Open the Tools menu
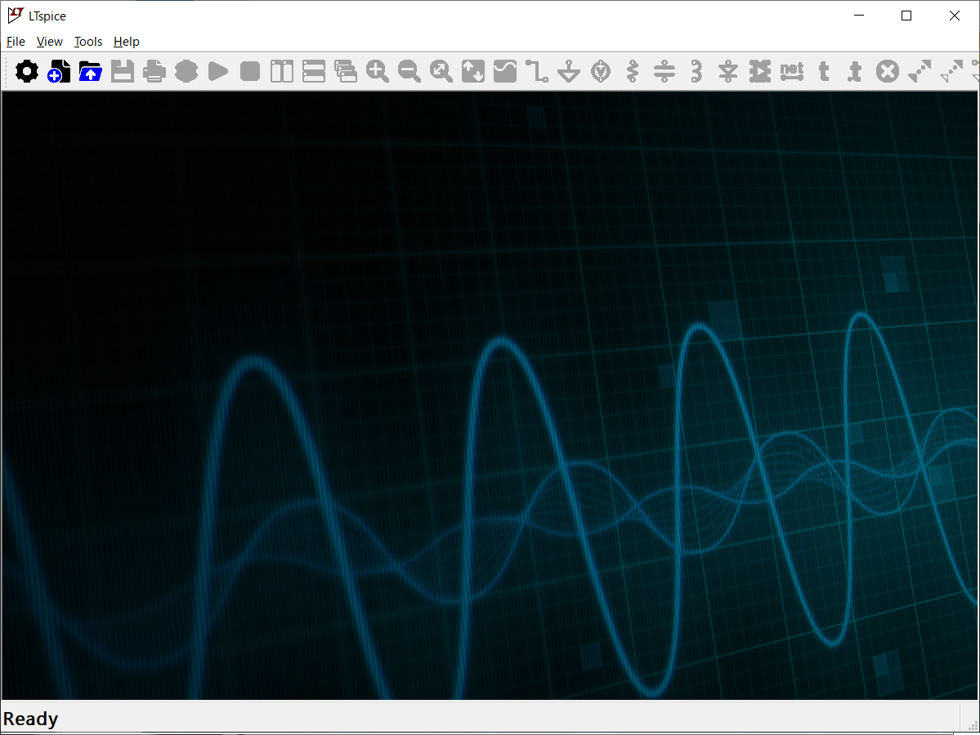Image resolution: width=980 pixels, height=735 pixels. [x=88, y=42]
